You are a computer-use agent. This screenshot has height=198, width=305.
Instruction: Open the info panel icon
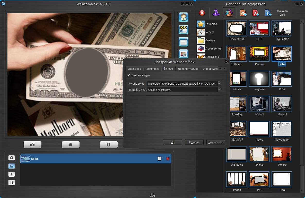pyautogui.click(x=12, y=158)
